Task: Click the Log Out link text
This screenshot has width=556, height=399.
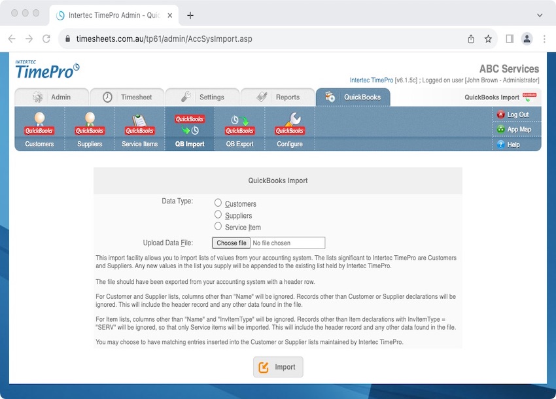Action: click(x=517, y=114)
